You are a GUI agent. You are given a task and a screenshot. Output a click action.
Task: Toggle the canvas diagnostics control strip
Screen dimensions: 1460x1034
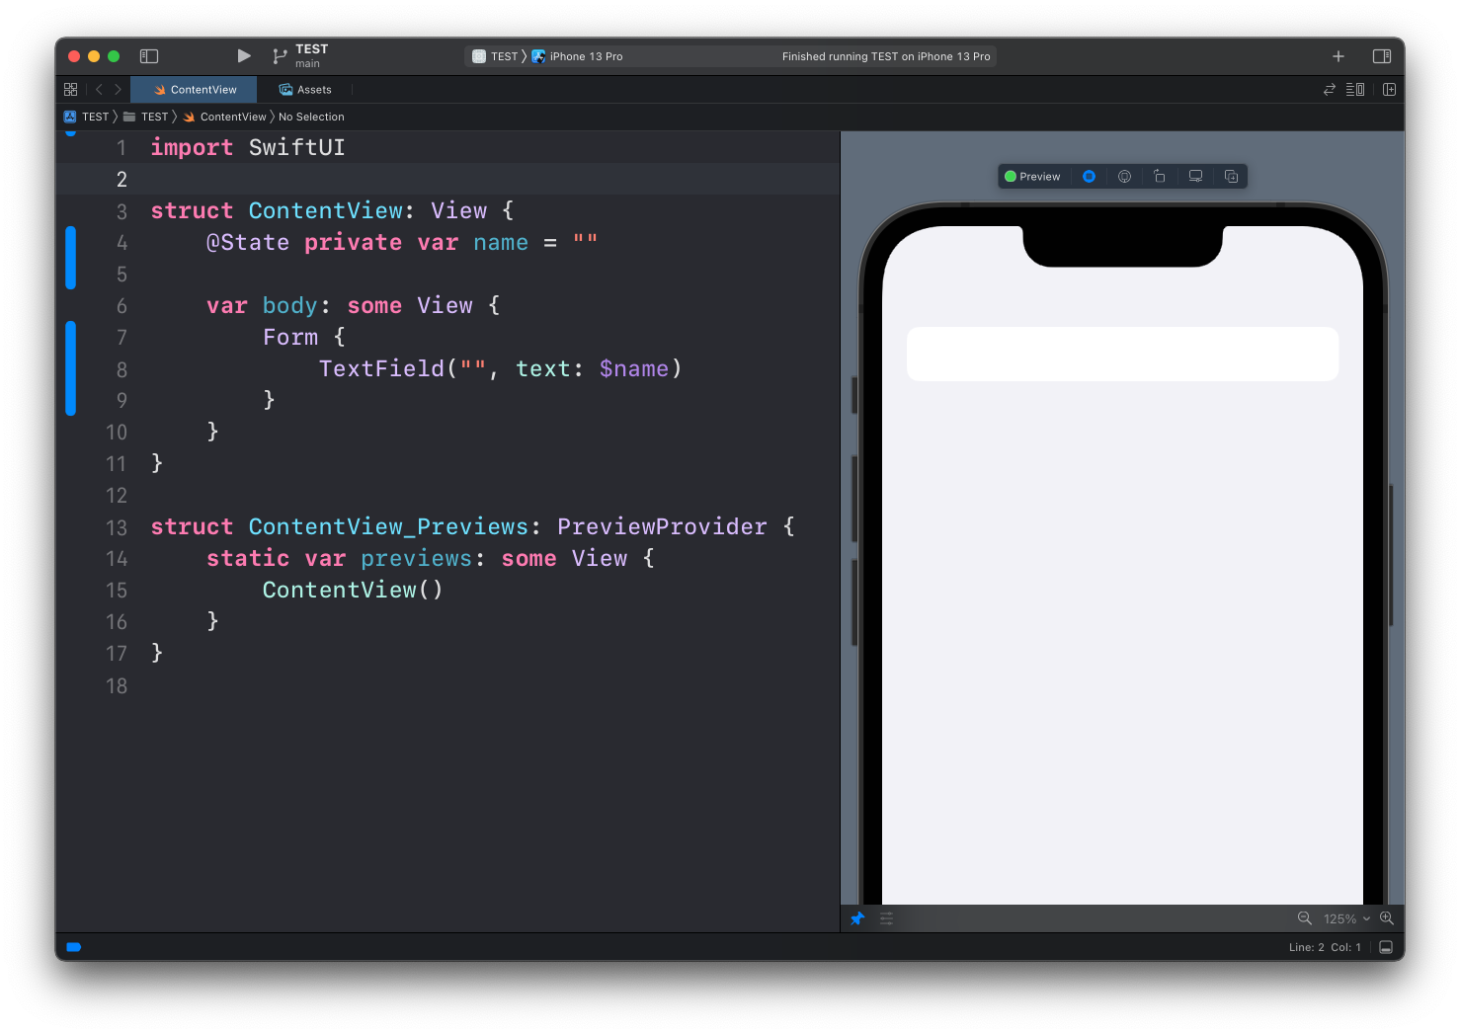(886, 918)
